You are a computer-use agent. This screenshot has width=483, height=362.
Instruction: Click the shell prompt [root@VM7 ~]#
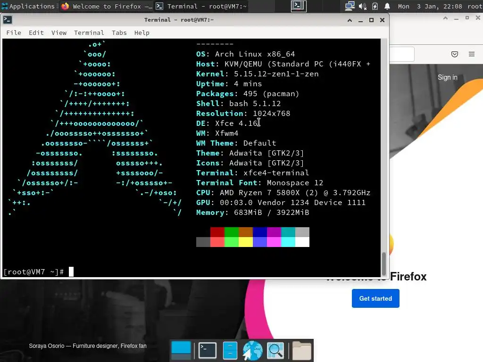[33, 272]
